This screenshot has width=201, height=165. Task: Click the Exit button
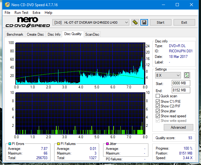(184, 22)
